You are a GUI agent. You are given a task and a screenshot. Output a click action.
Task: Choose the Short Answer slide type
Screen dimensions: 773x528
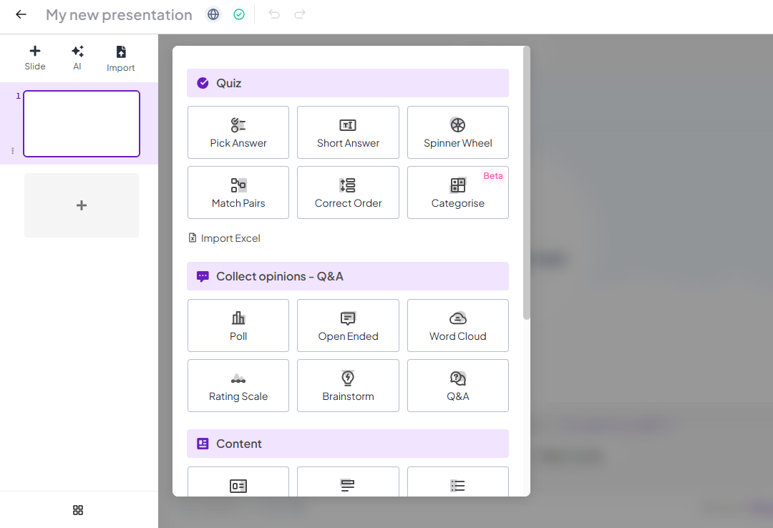point(348,132)
